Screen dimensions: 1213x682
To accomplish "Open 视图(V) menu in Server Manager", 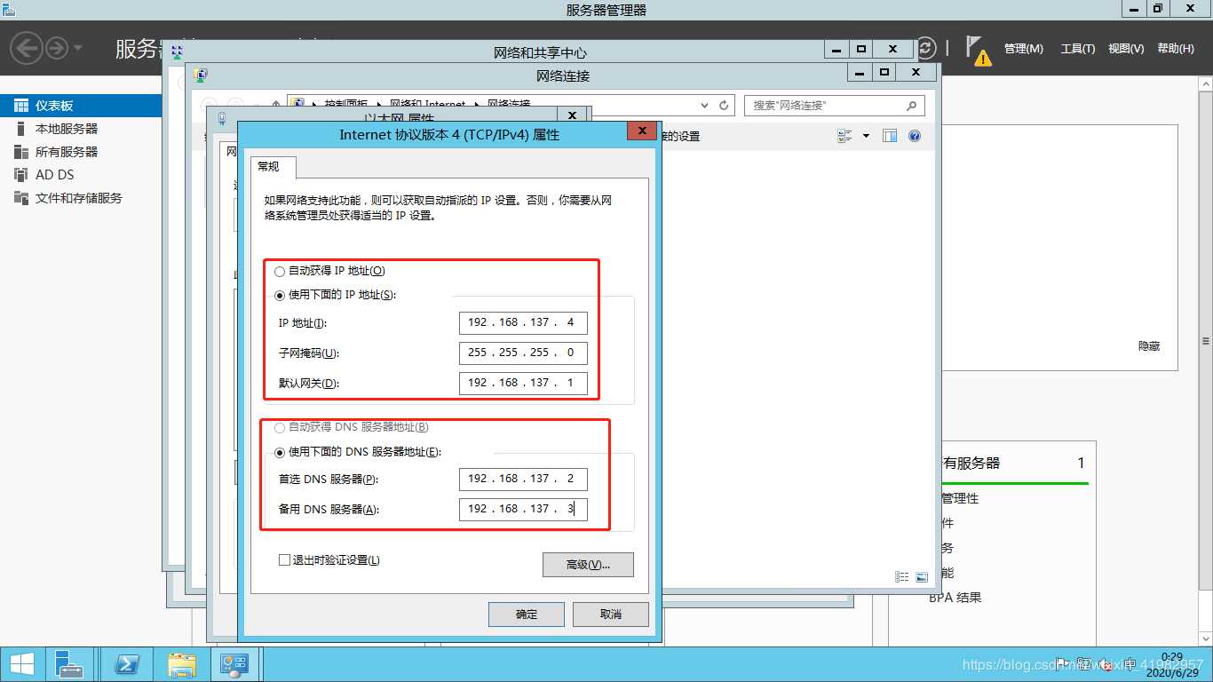I will tap(1126, 49).
